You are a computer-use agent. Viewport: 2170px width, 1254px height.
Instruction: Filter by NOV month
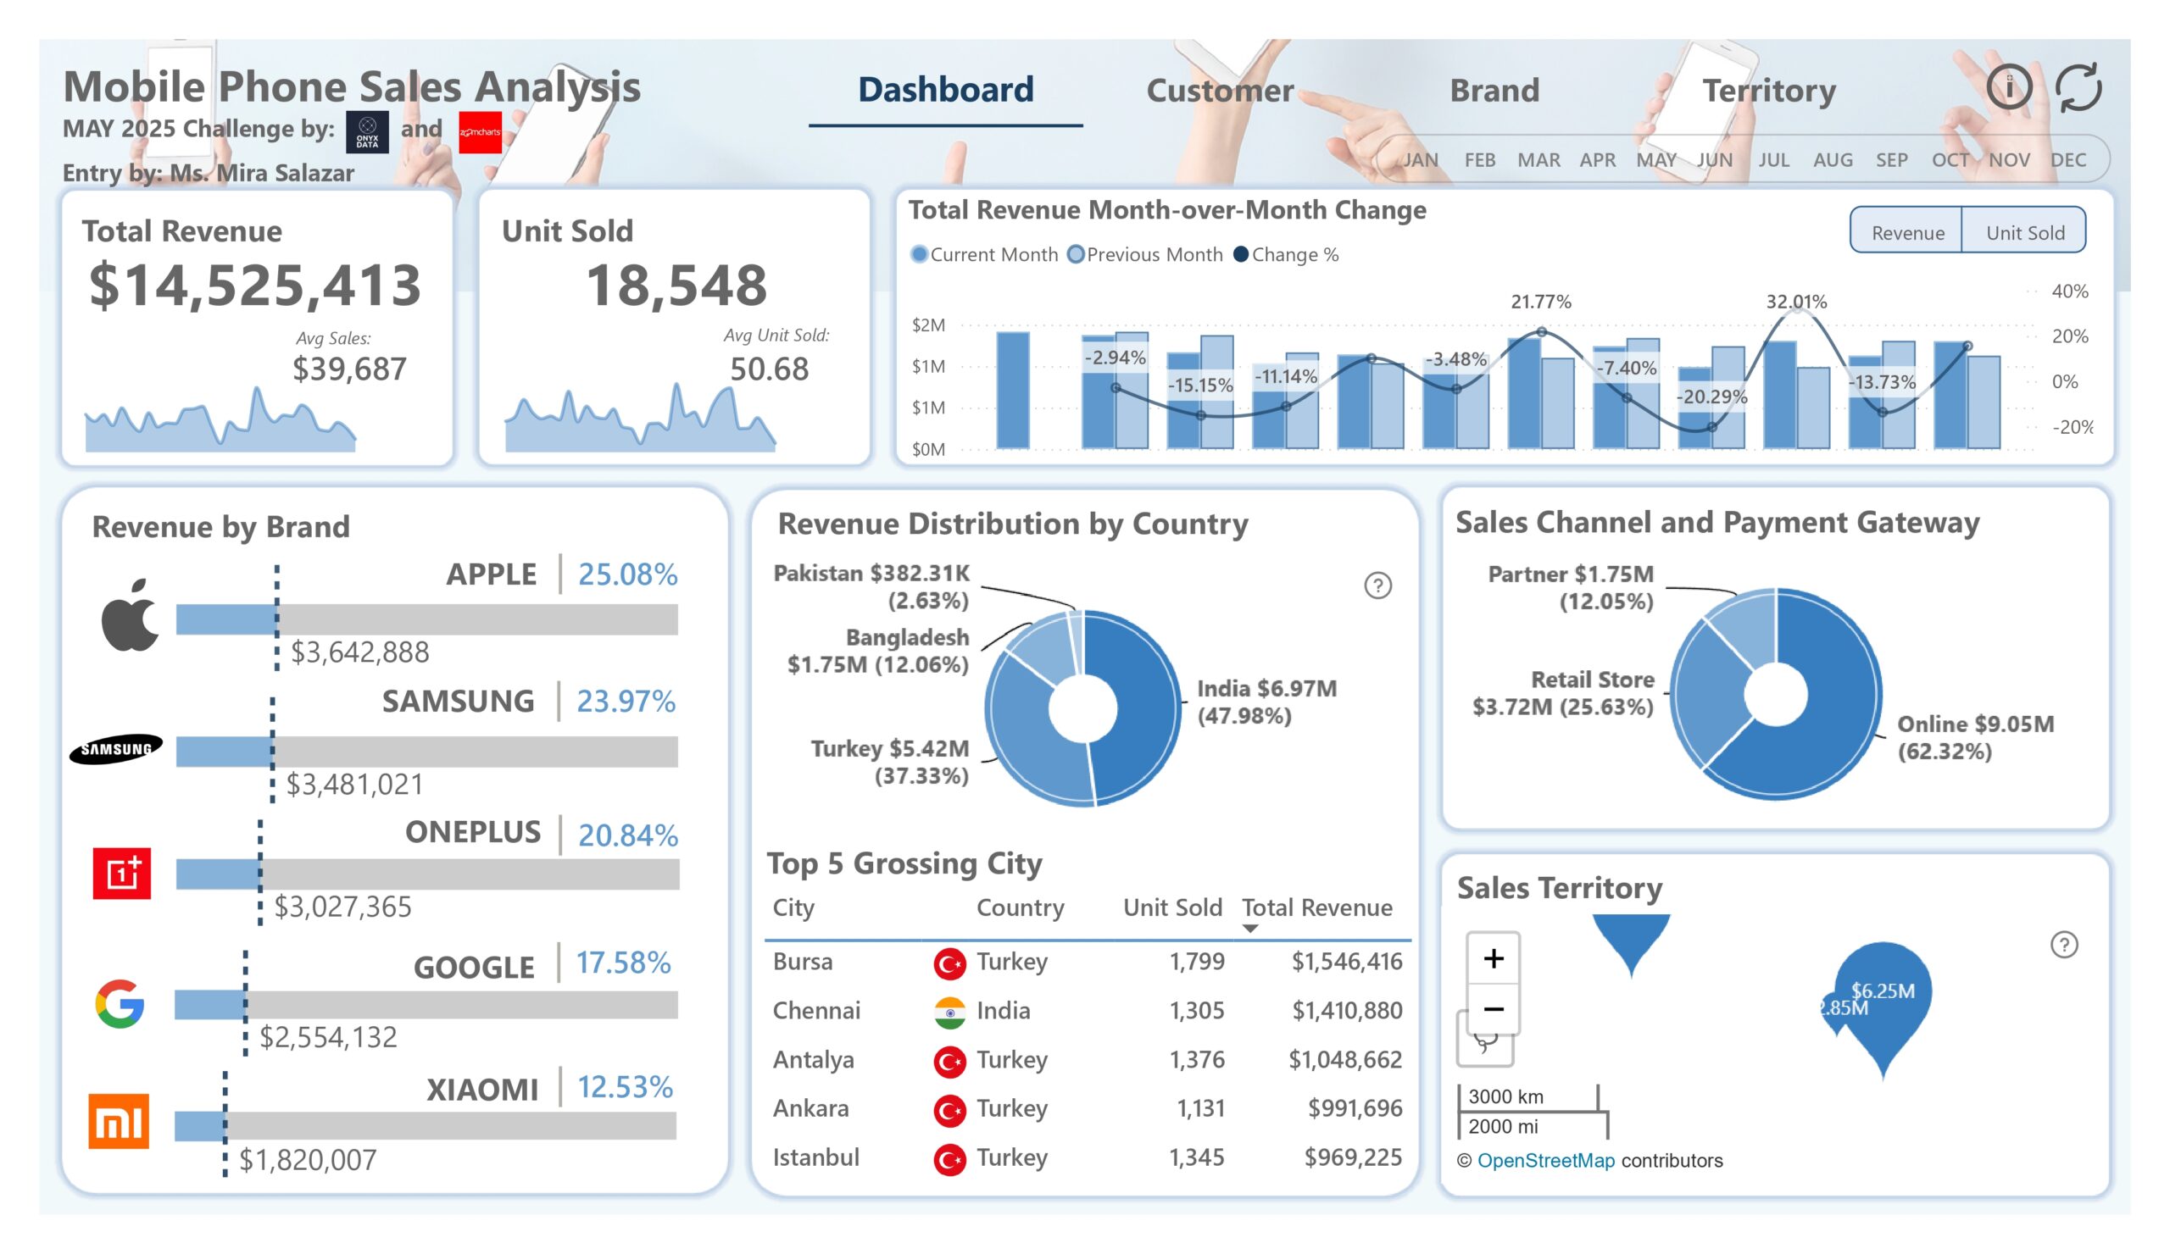tap(2009, 159)
